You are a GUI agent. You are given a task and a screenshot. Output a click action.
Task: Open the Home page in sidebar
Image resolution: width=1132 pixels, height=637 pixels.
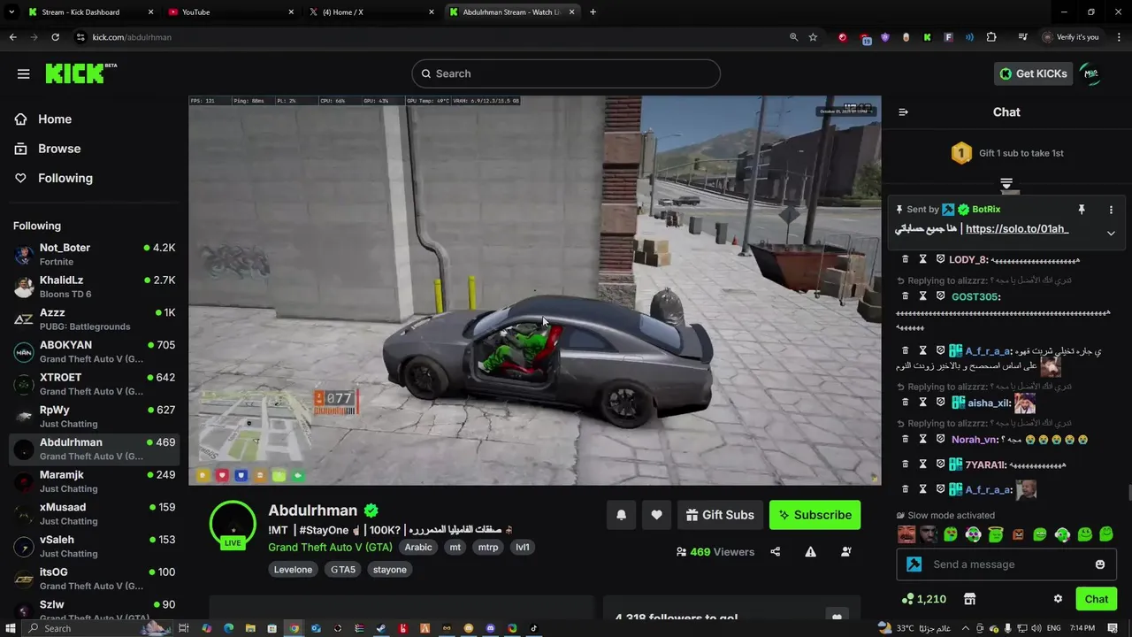coord(55,119)
